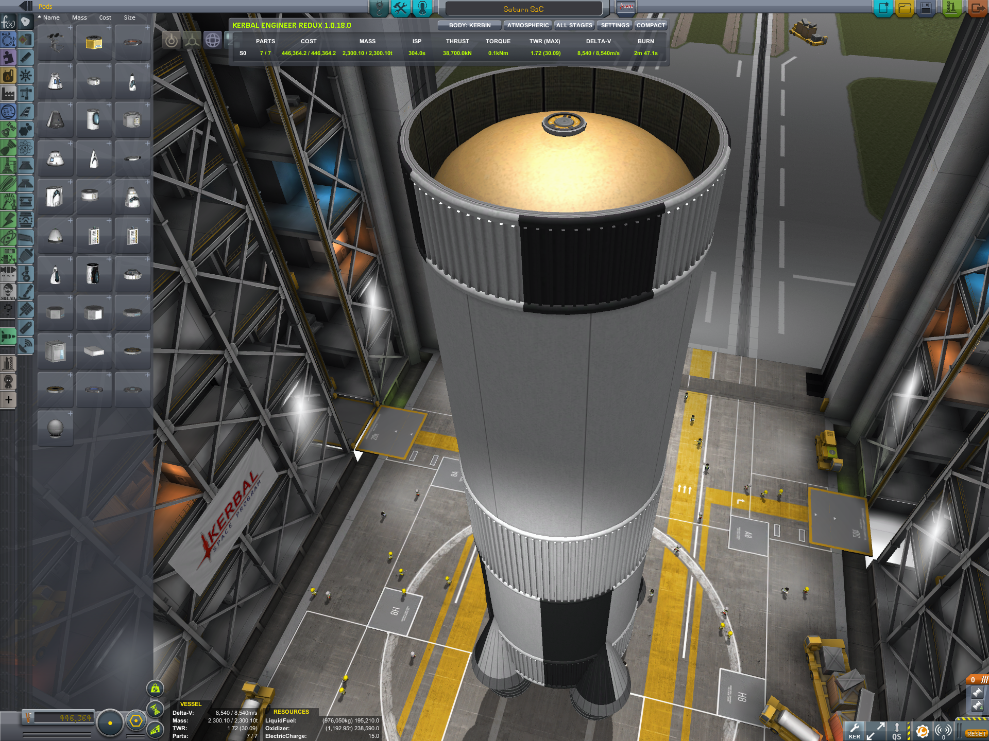The image size is (989, 741).
Task: Create a new craft with the star icon
Action: coord(883,8)
